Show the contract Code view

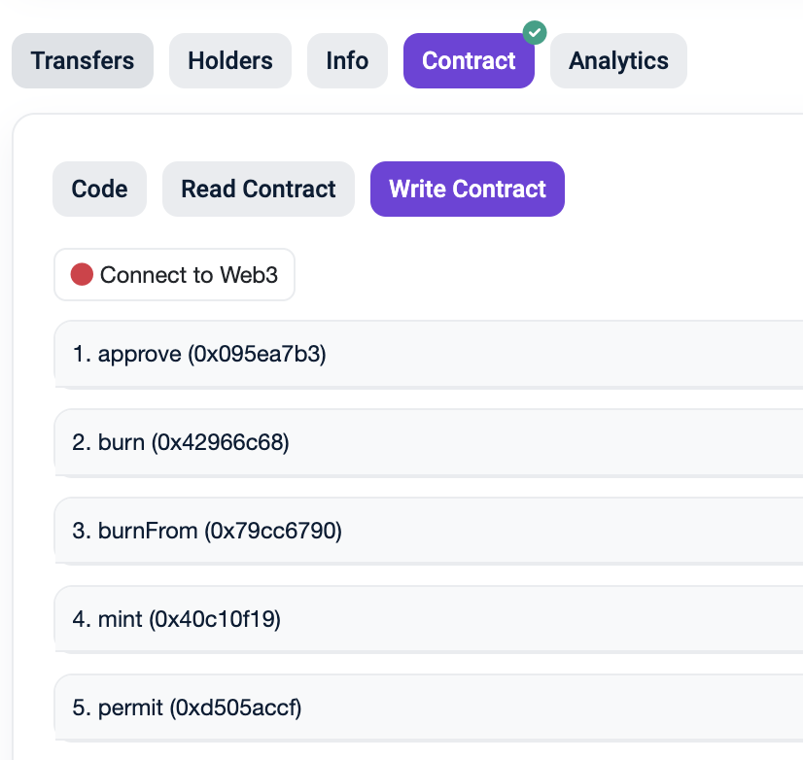pos(99,189)
